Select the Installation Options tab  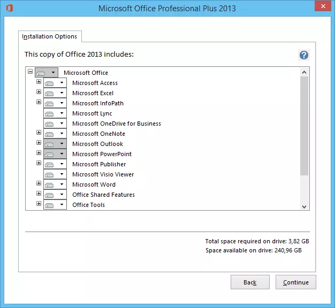[50, 36]
